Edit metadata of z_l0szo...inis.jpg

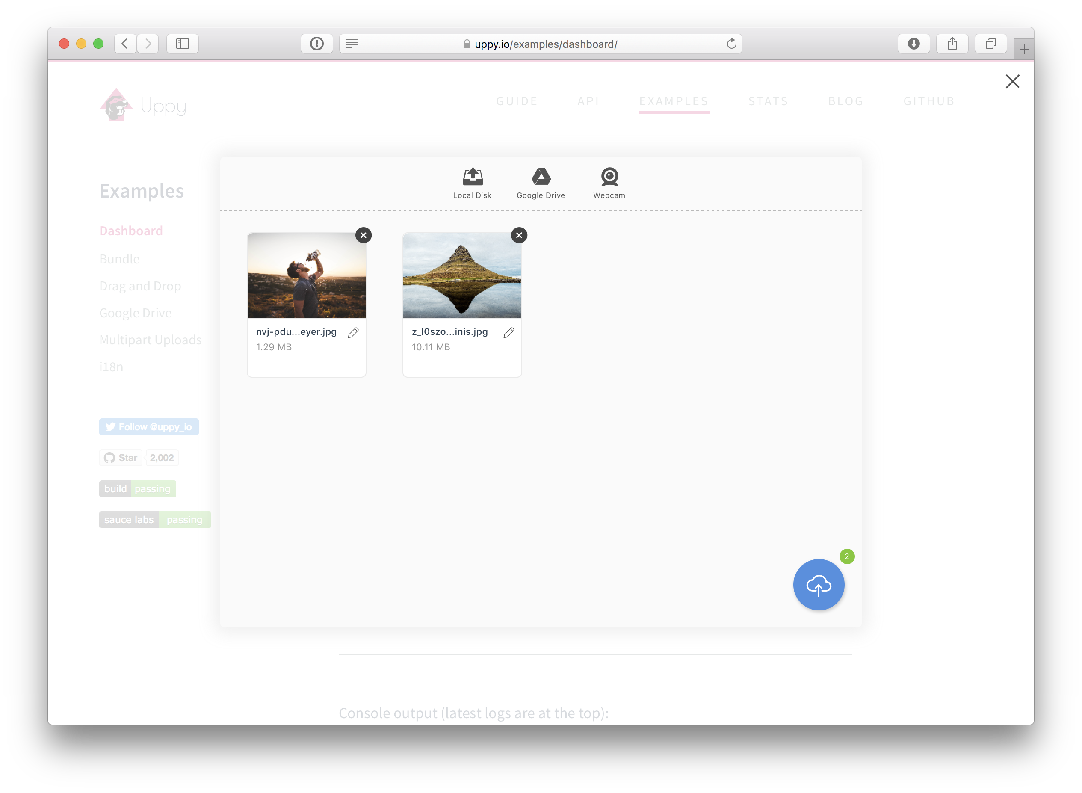tap(508, 333)
